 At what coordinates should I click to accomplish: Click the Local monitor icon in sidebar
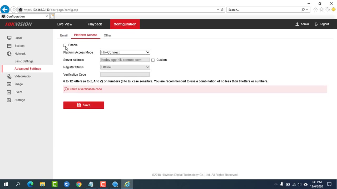coord(9,38)
